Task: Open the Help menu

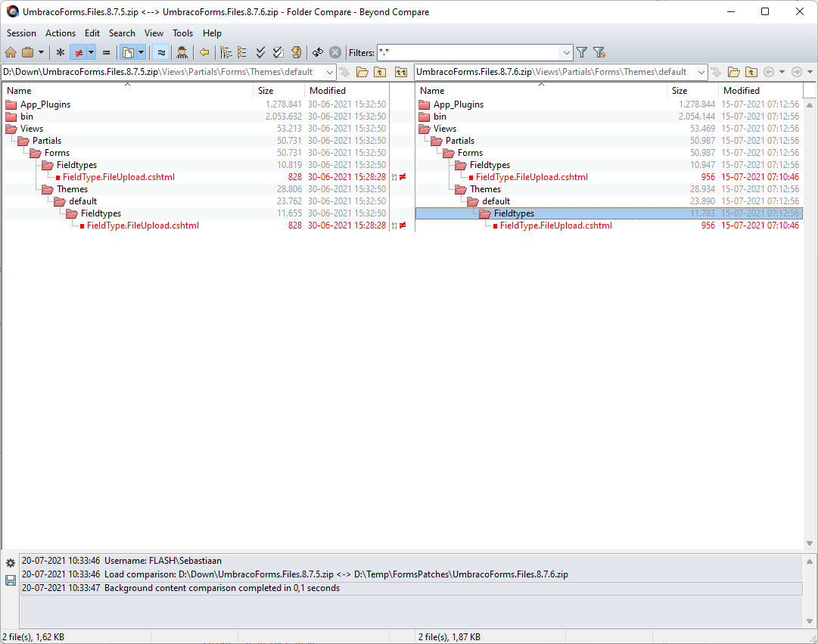Action: tap(213, 33)
